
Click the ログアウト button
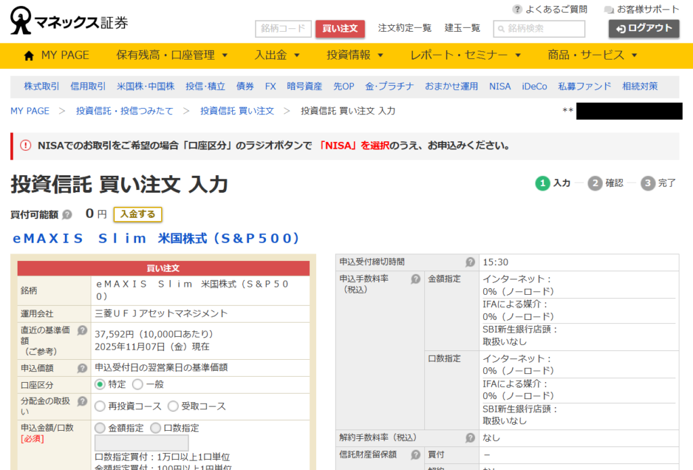tap(644, 28)
